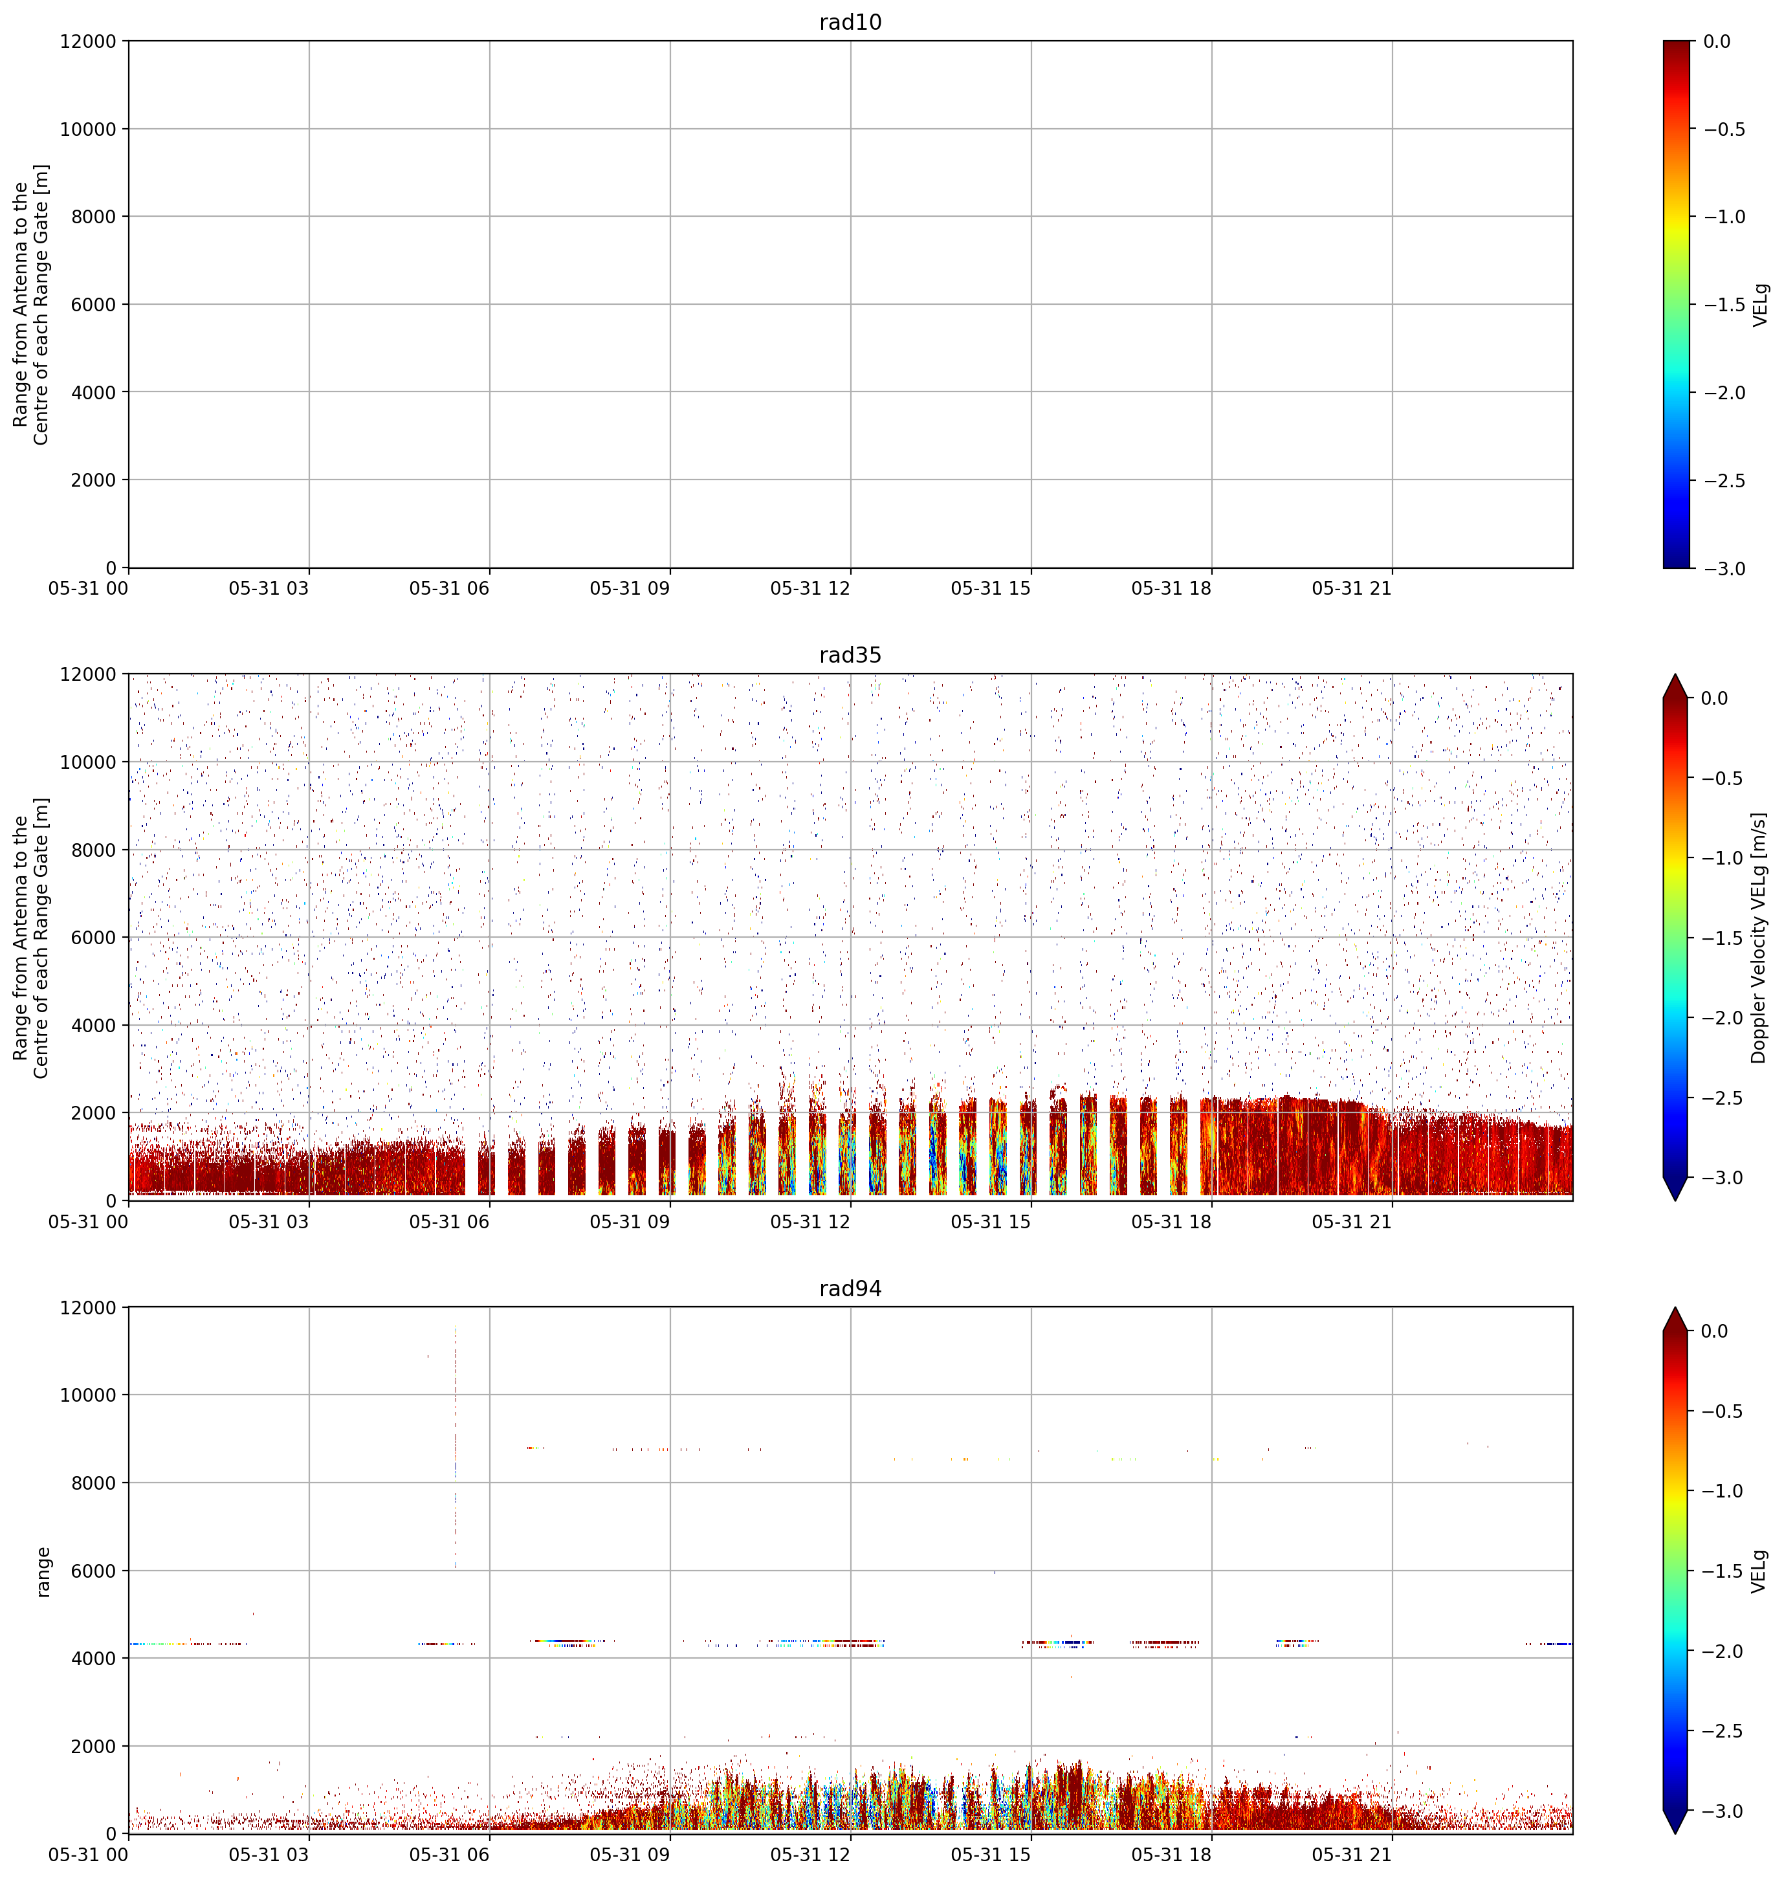The image size is (1784, 1878).
Task: Click the 6000 y-tick of rad35
Action: pos(93,938)
